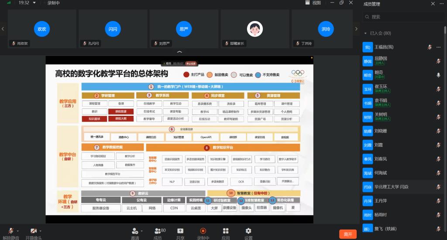447x240 pixels.
Task: Expand meeting info arrow next to 19:32
Action: pos(34,3)
